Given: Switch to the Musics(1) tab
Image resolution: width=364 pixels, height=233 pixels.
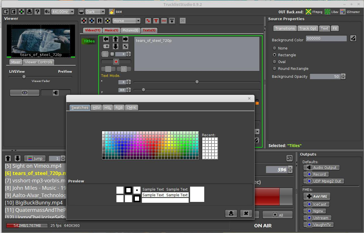Looking at the screenshot, I should (x=111, y=30).
